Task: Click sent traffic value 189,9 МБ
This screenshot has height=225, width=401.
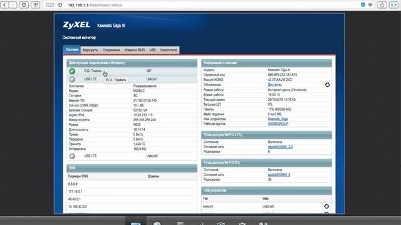Action: (140, 149)
